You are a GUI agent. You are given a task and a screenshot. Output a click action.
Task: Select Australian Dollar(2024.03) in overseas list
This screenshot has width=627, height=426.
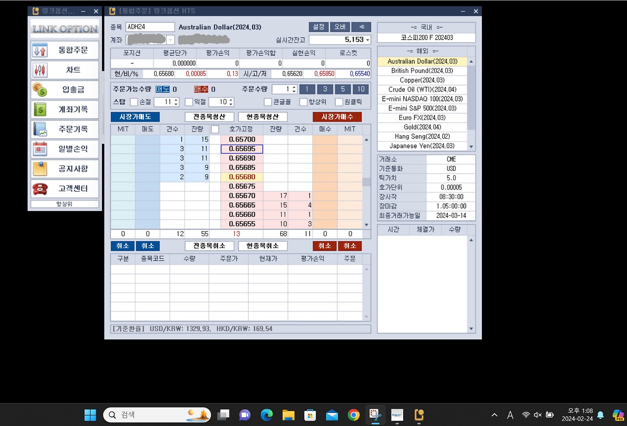point(422,62)
